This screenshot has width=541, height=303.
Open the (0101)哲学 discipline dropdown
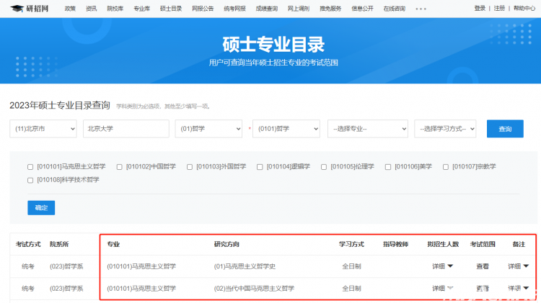[x=286, y=129]
